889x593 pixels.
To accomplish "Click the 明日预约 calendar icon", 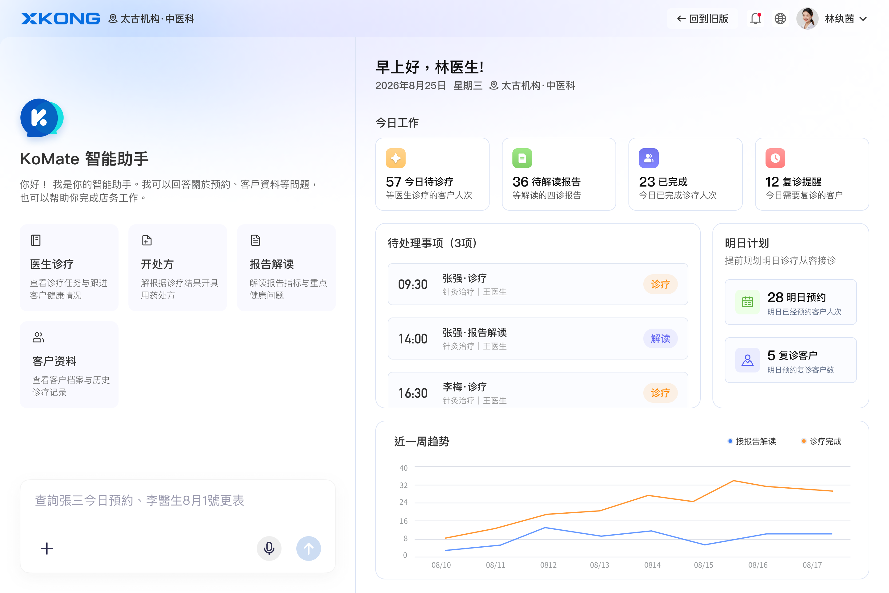I will (748, 302).
